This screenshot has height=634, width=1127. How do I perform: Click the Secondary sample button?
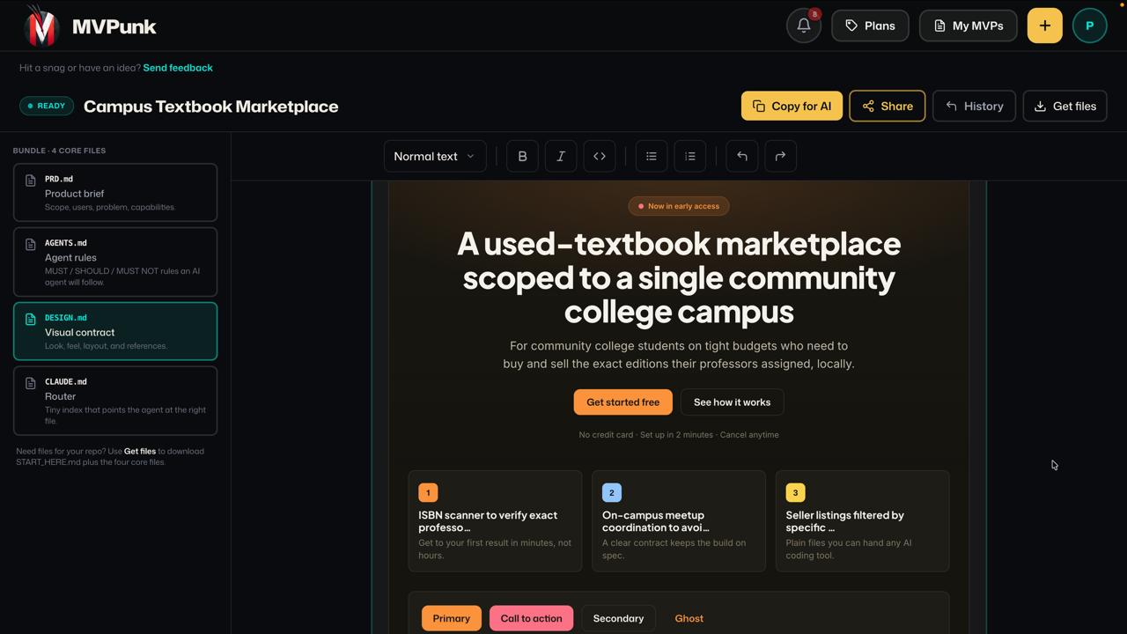(x=618, y=618)
